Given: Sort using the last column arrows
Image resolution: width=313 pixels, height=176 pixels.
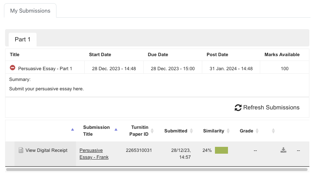Looking at the screenshot, I should [x=274, y=131].
